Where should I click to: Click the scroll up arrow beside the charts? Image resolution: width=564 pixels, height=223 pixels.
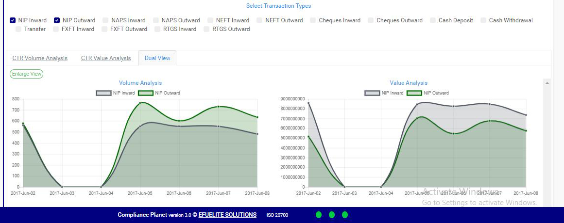[547, 83]
